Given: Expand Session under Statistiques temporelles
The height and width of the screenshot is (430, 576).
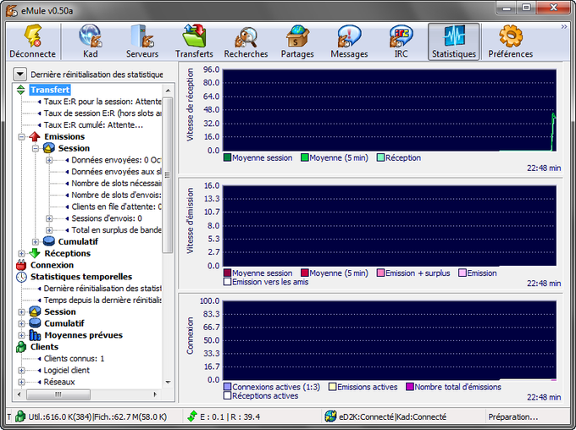Looking at the screenshot, I should [x=21, y=312].
